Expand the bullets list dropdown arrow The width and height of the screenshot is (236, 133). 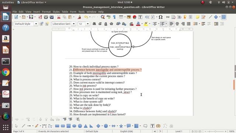(159, 24)
